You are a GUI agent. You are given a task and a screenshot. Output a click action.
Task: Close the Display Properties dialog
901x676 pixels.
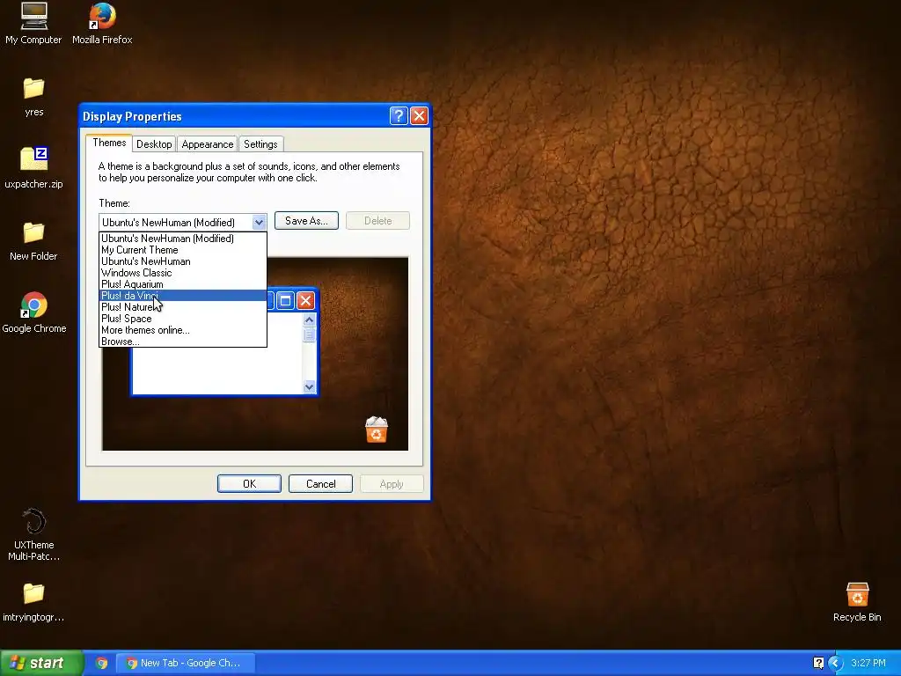[420, 116]
